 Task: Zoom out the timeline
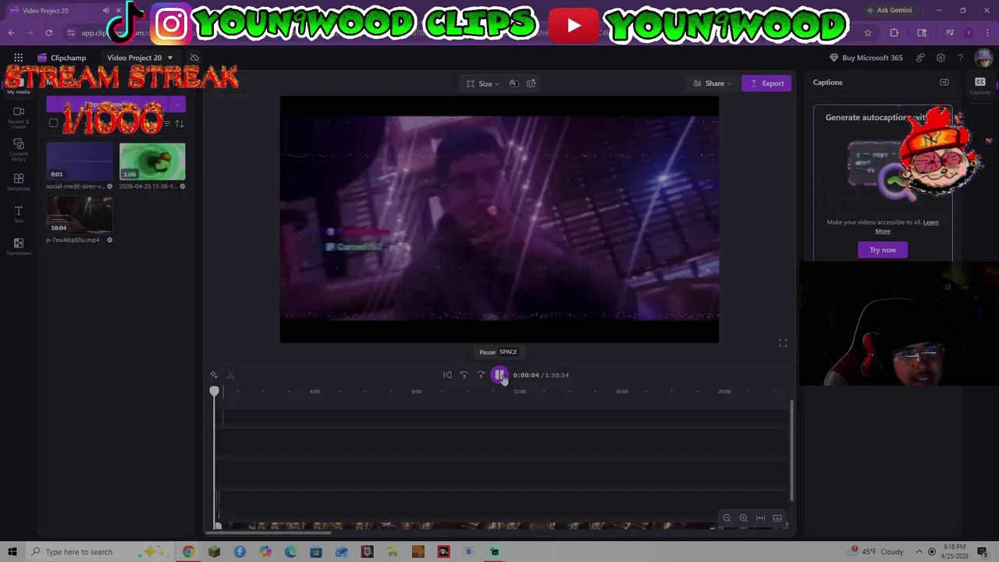coord(727,518)
